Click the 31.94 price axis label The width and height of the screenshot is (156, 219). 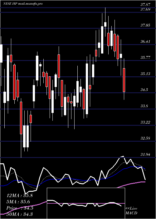(x=145, y=155)
